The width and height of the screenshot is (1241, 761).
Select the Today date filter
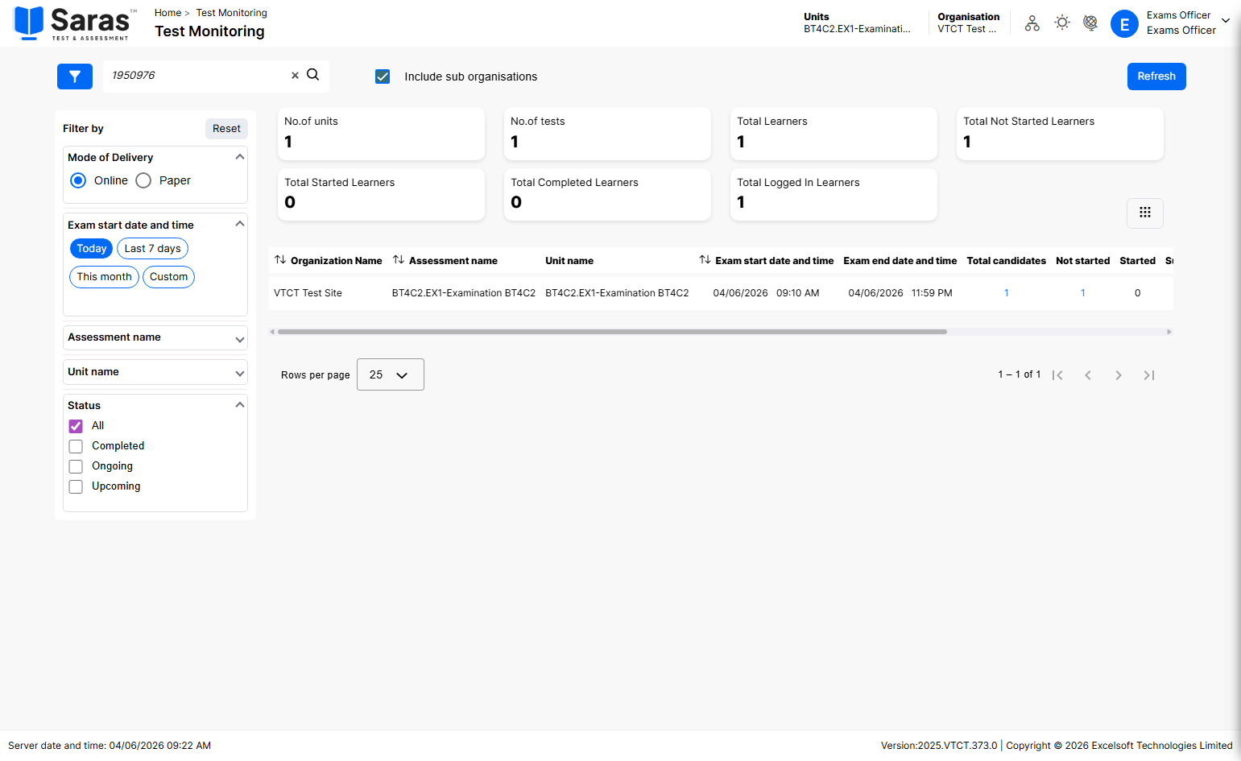coord(92,249)
